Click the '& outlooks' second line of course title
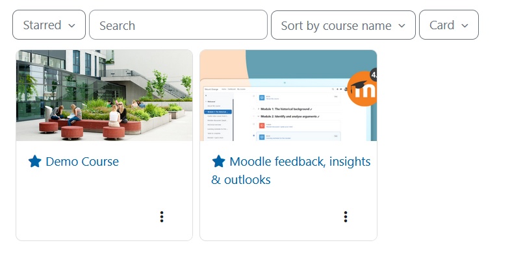 pos(240,179)
